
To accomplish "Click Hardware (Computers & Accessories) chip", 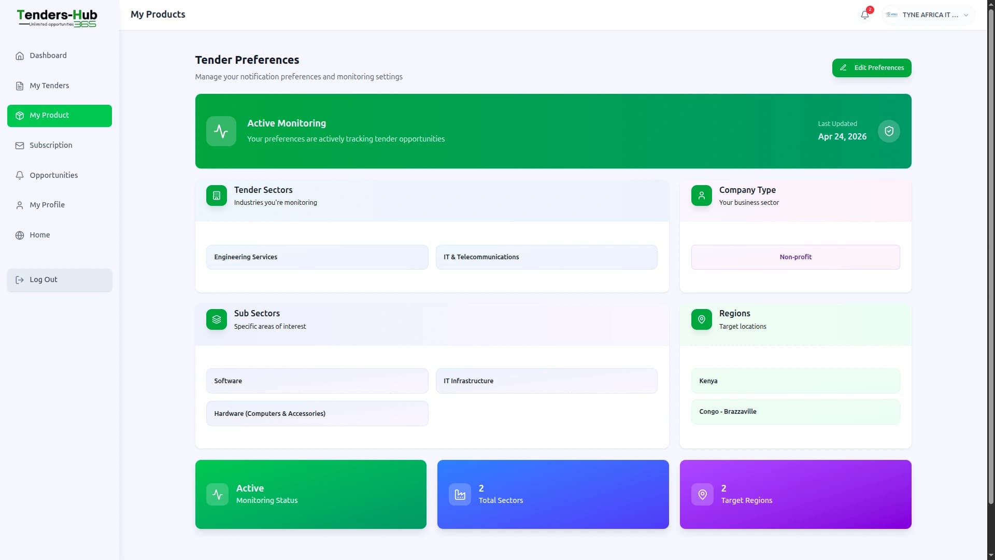I will pos(317,414).
